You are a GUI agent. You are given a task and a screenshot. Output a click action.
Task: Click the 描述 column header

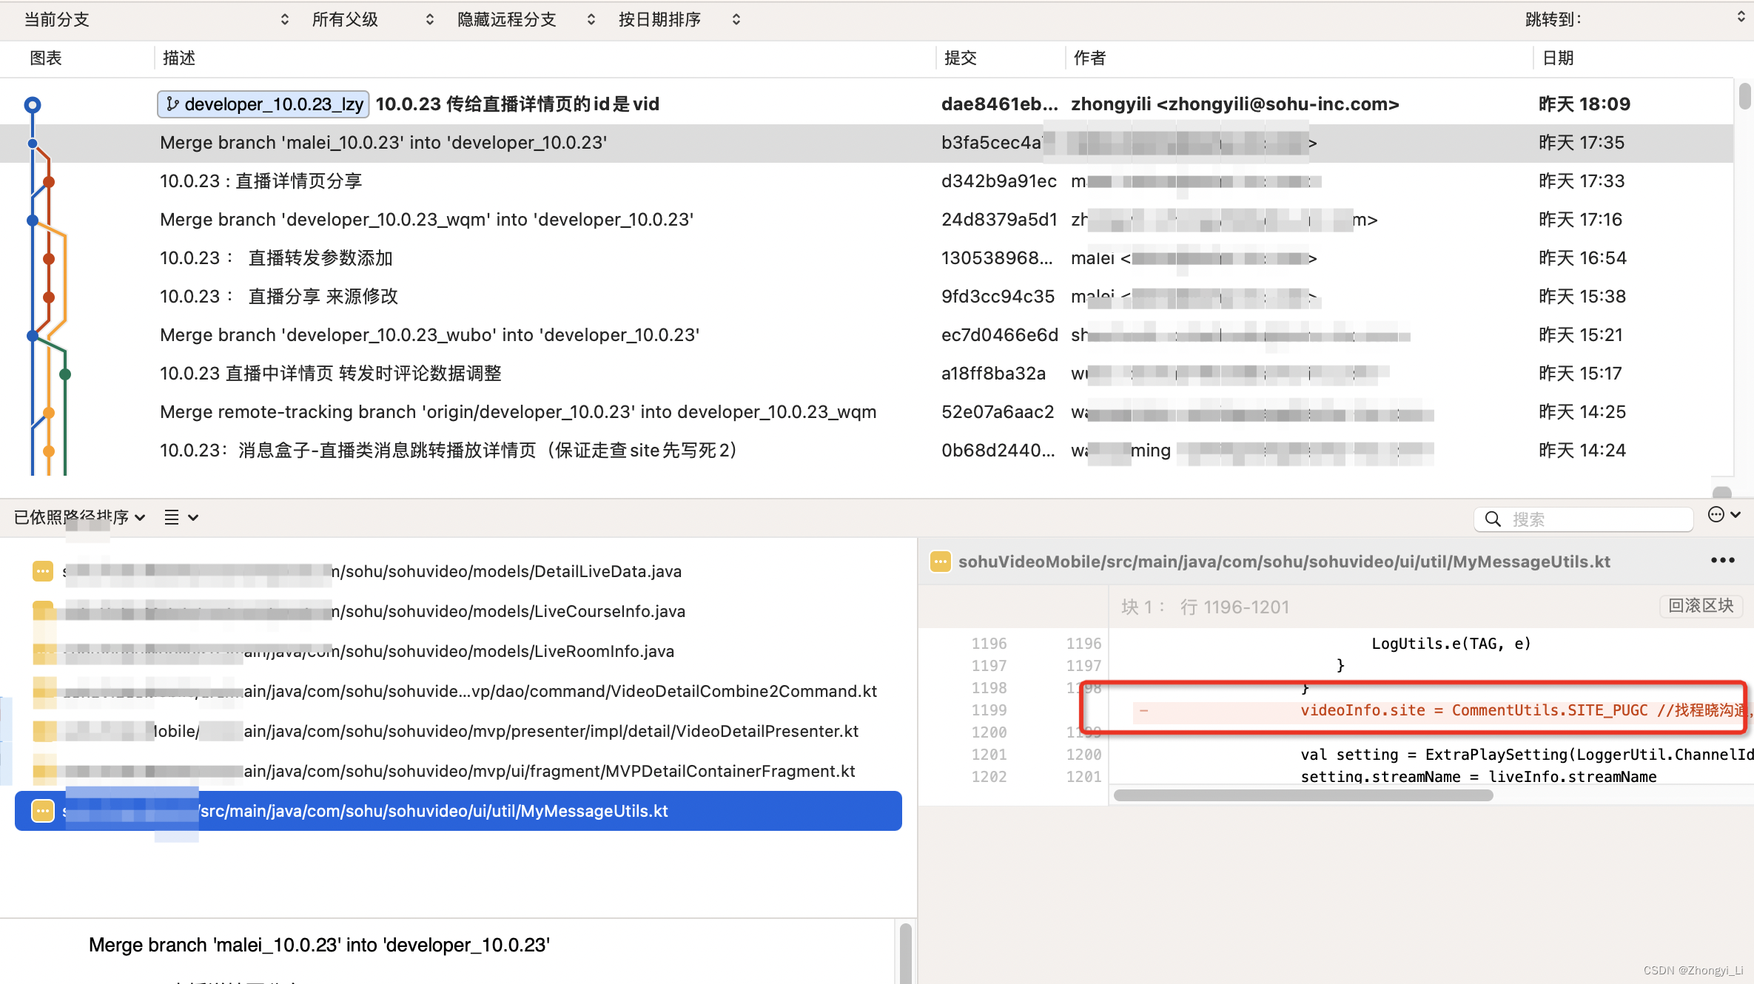pyautogui.click(x=179, y=58)
